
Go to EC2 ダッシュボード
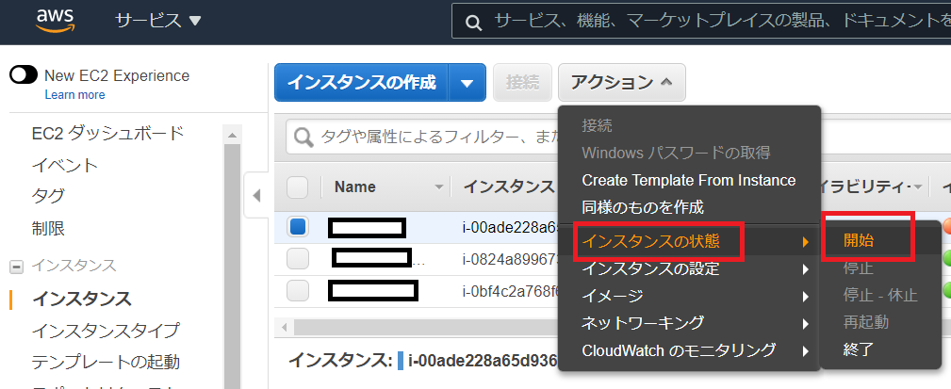[x=108, y=133]
